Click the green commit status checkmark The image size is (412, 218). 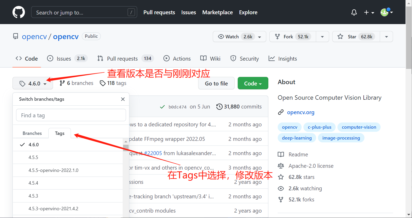tap(162, 107)
